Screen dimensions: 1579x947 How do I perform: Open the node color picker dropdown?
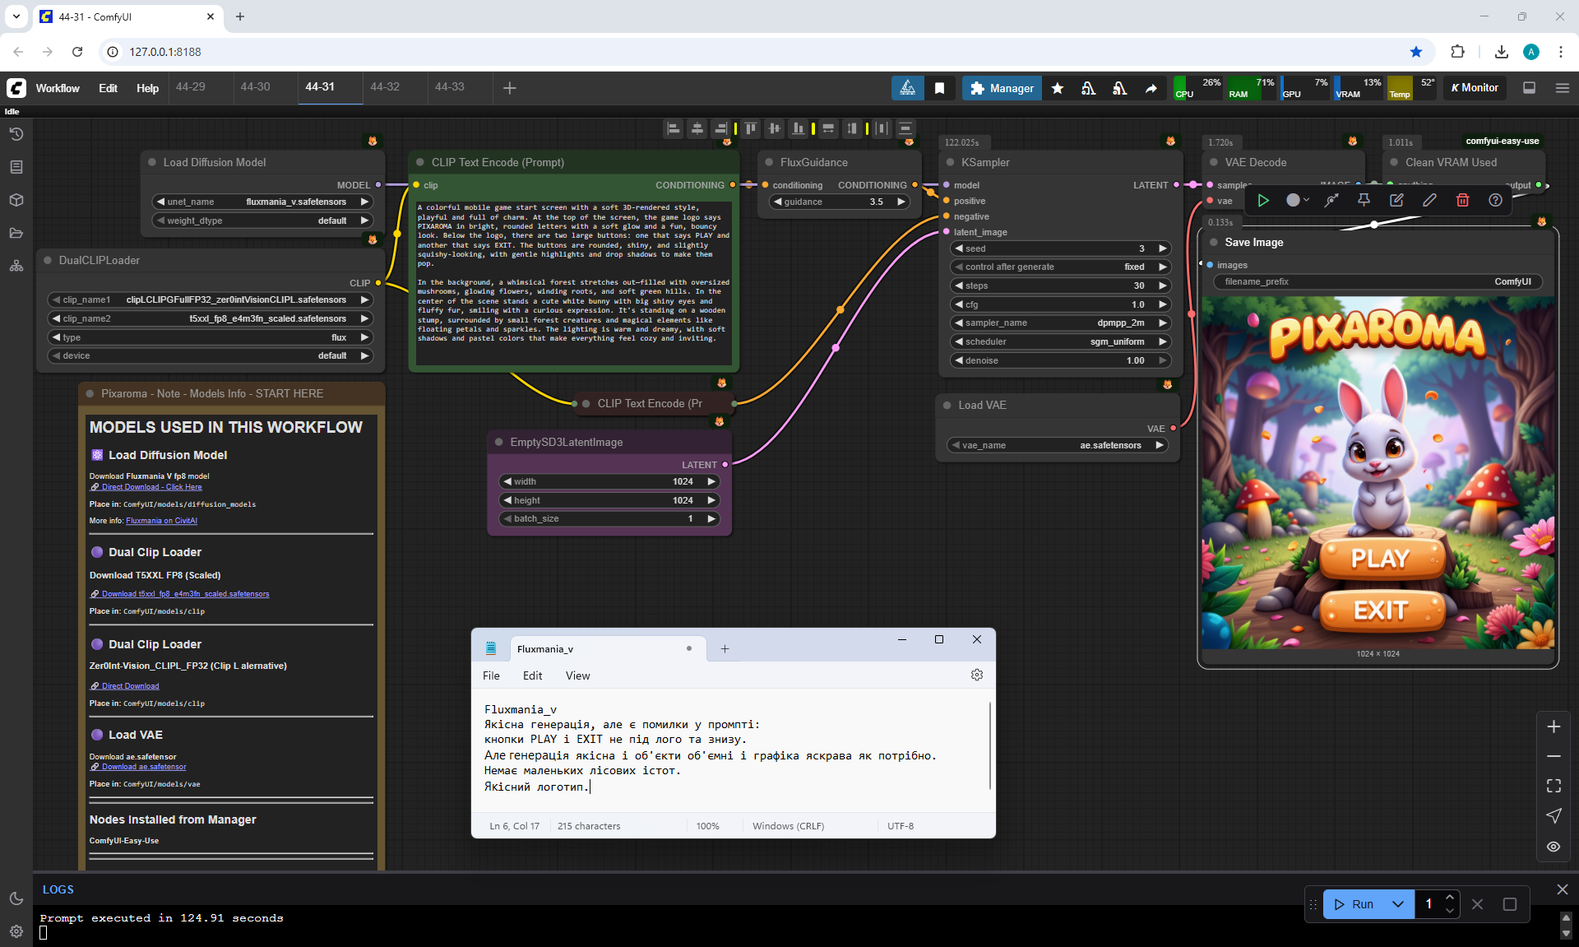(x=1297, y=200)
